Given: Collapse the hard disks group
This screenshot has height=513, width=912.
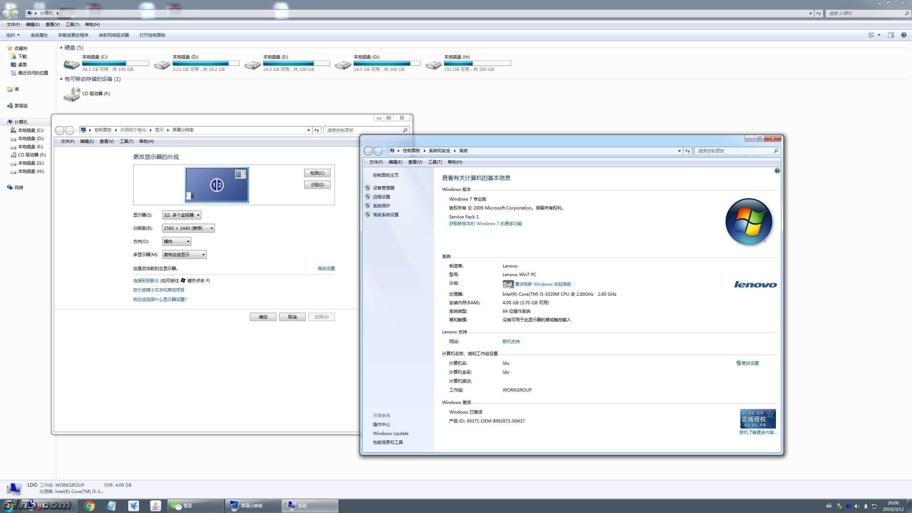Looking at the screenshot, I should (x=61, y=48).
